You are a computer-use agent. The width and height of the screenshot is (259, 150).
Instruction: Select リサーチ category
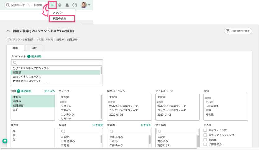coord(80,119)
